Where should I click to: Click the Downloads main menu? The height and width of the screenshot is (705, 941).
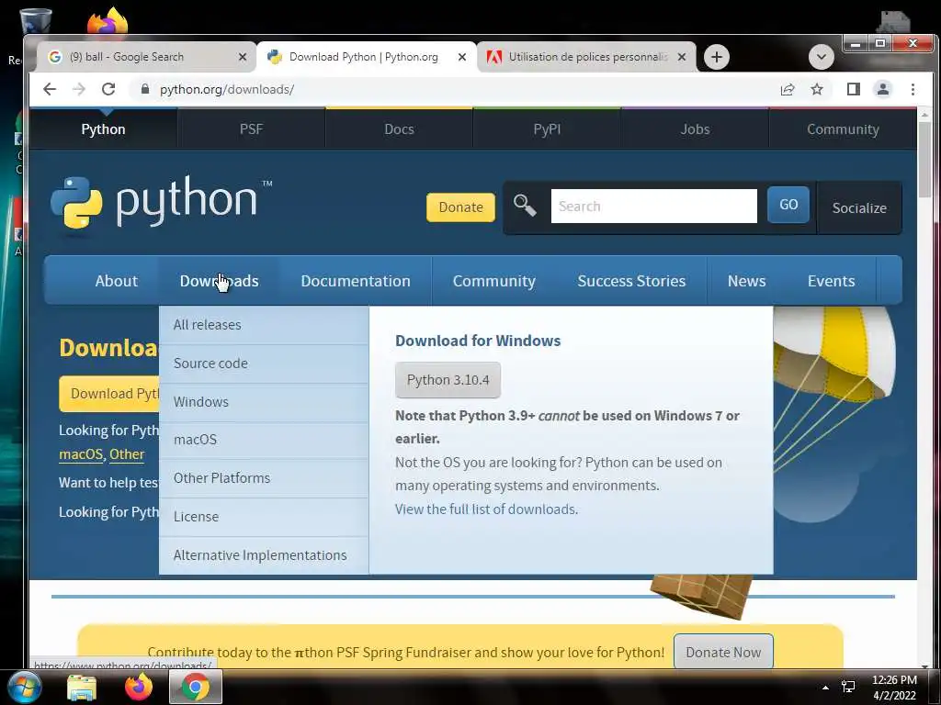pyautogui.click(x=219, y=281)
